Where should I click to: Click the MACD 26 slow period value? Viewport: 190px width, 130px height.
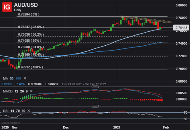point(22,91)
